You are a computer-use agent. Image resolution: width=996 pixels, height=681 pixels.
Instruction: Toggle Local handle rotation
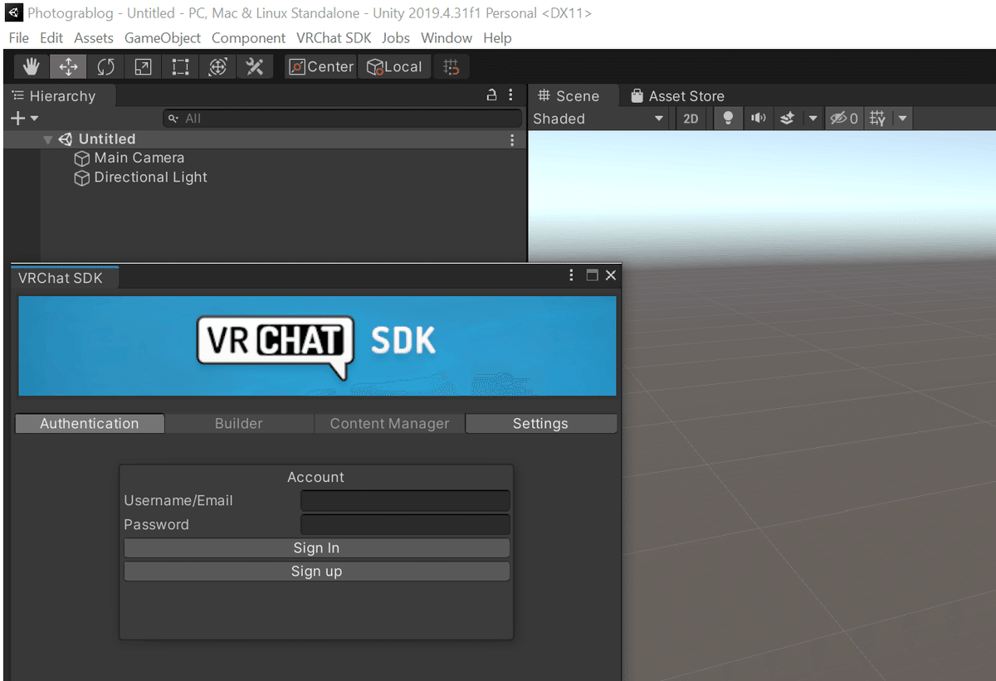point(394,66)
